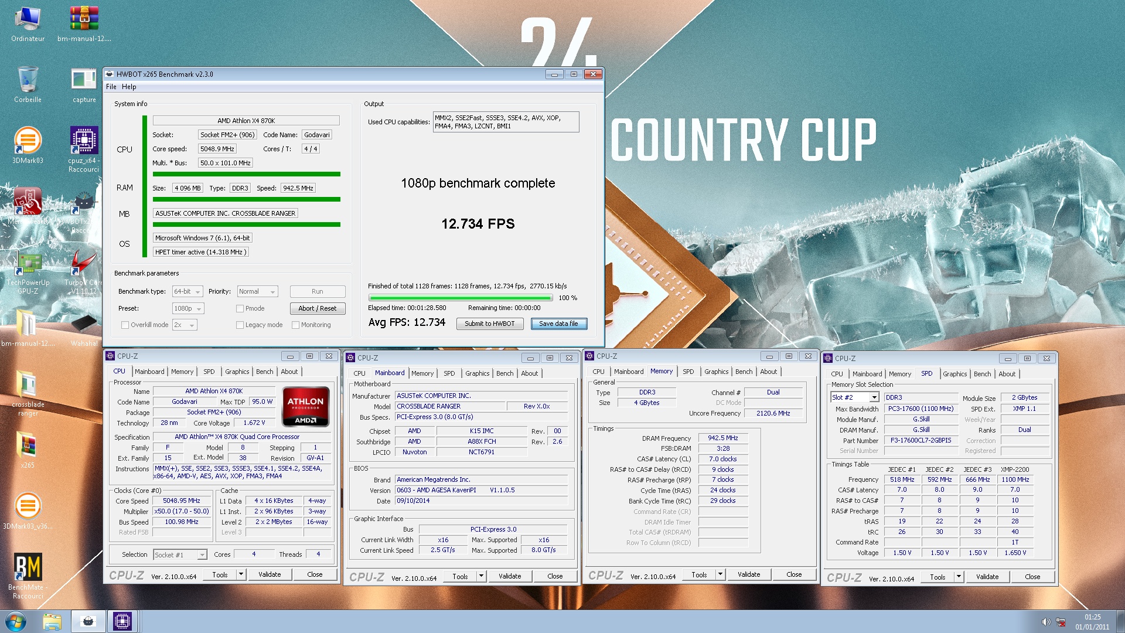Click the CROSSBLADE RANGER model field
The image size is (1125, 633).
(450, 406)
